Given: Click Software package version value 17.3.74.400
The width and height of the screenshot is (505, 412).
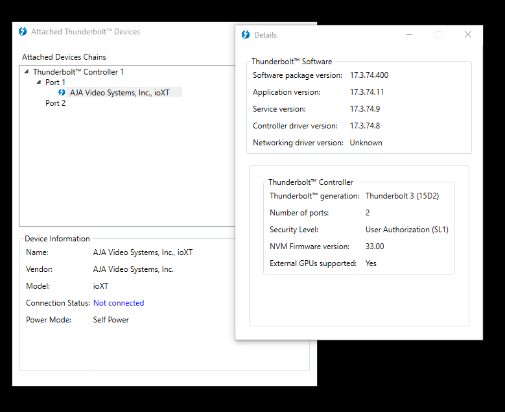Looking at the screenshot, I should (x=369, y=75).
